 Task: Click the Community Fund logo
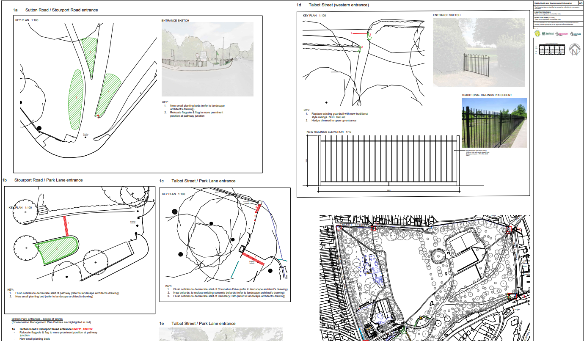[x=561, y=33]
